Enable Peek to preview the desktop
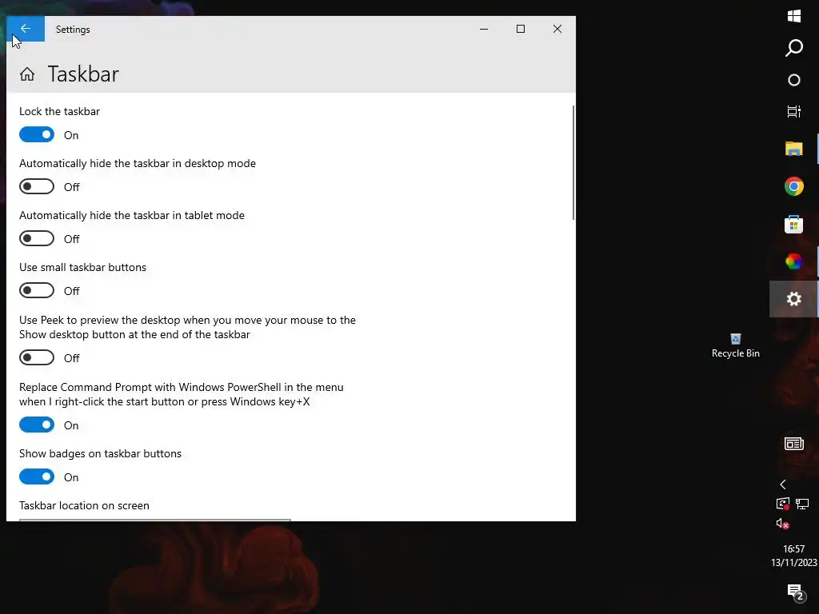The image size is (819, 614). pyautogui.click(x=37, y=357)
